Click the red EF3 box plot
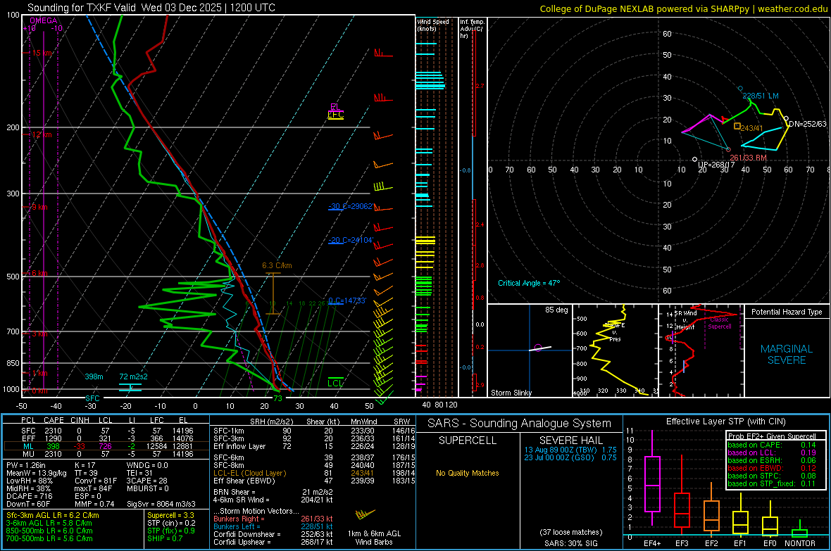 click(x=682, y=509)
